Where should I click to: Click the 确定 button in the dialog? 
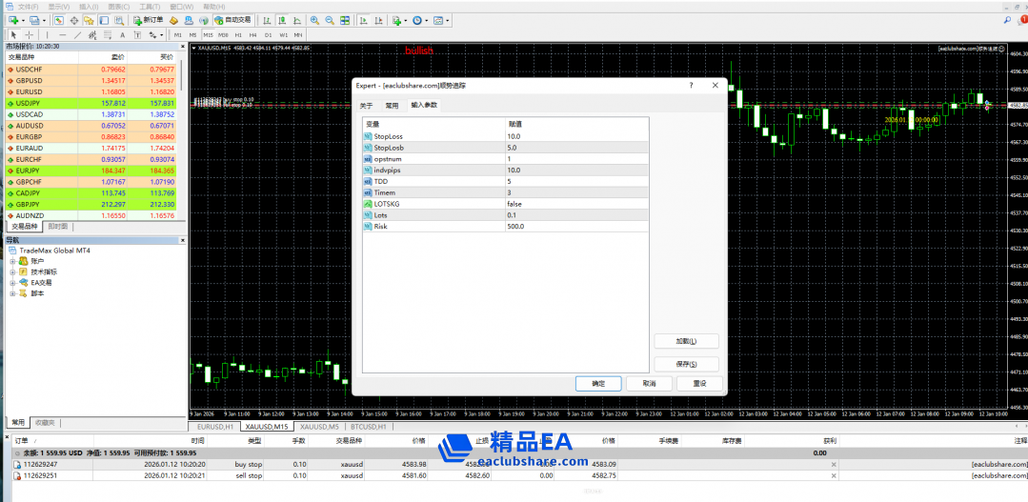598,383
